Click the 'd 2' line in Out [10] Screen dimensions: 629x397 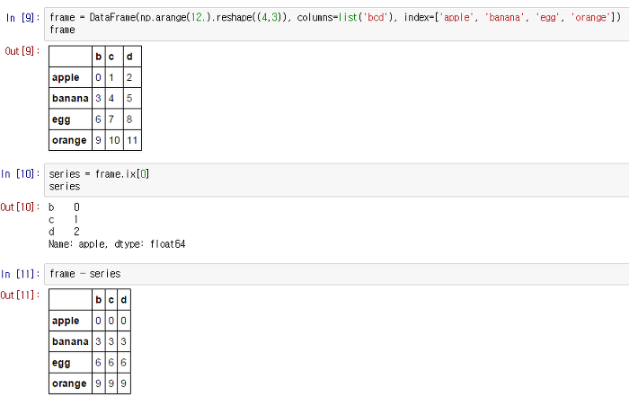[x=64, y=232]
